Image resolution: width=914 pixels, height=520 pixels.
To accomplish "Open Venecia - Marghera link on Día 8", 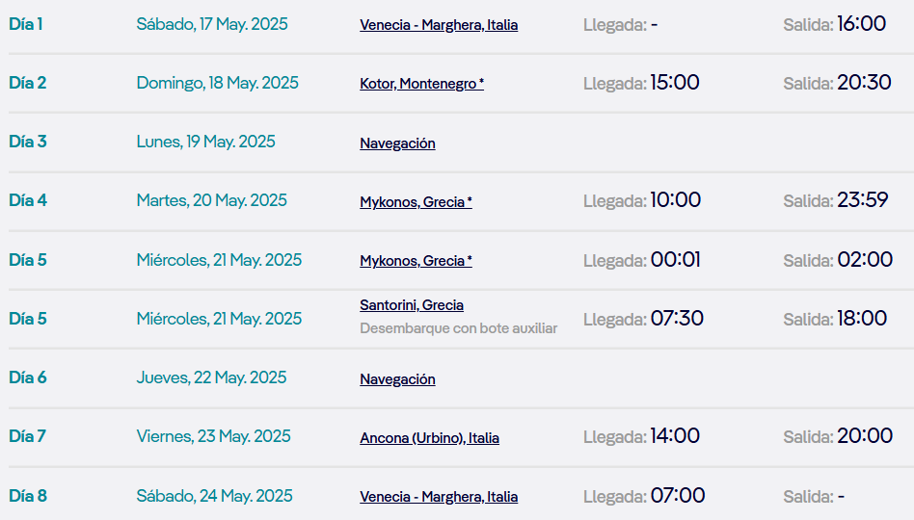I will [x=439, y=497].
